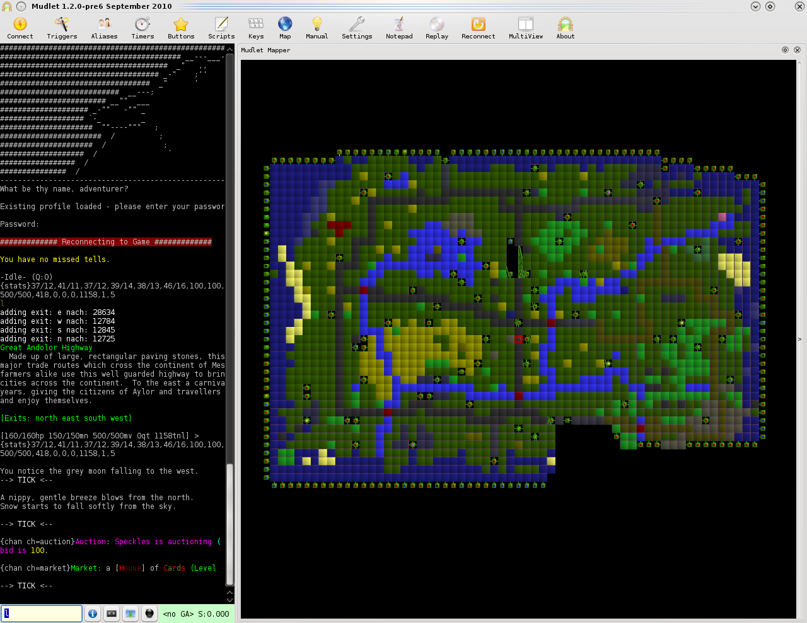Click the '<no GA> S:0.000' status readout

(196, 614)
